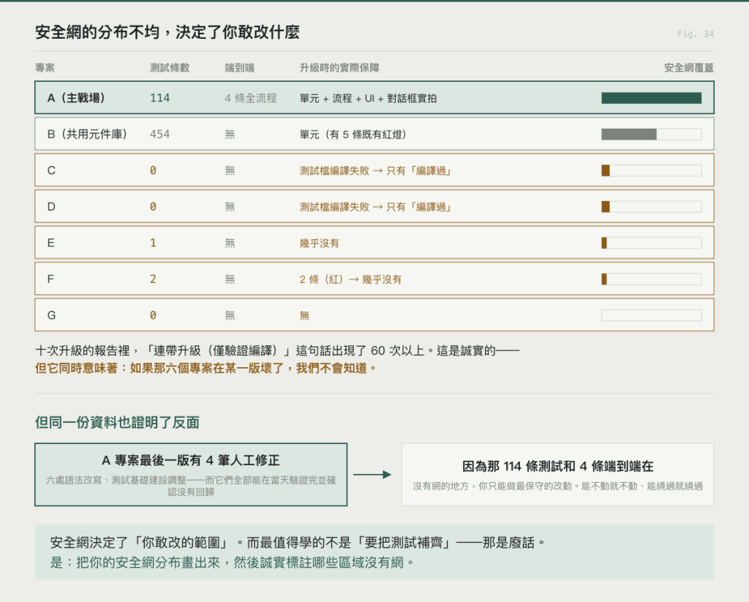749x602 pixels.
Task: Click the heading 但同一份資料也證明了反面
Action: point(117,423)
